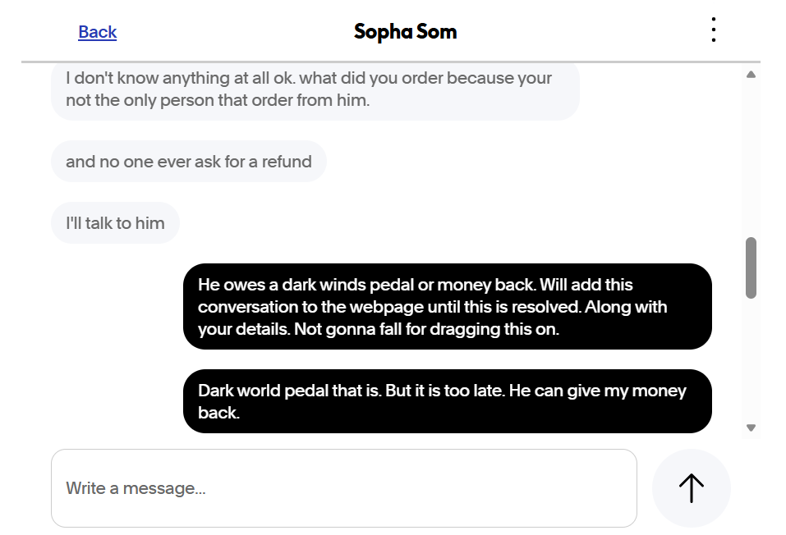Click the upward arrow inside the circle
Viewport: 786px width, 535px height.
click(x=691, y=487)
